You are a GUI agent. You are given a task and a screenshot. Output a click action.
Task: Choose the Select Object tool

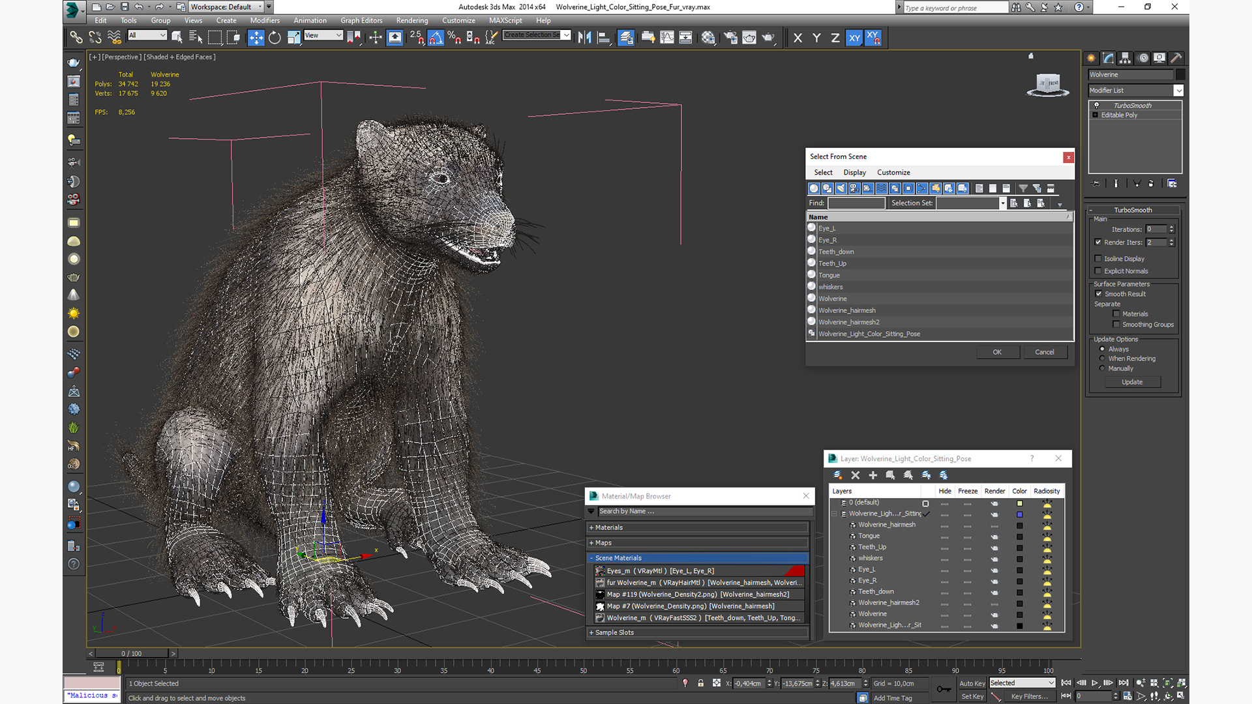[x=177, y=37]
